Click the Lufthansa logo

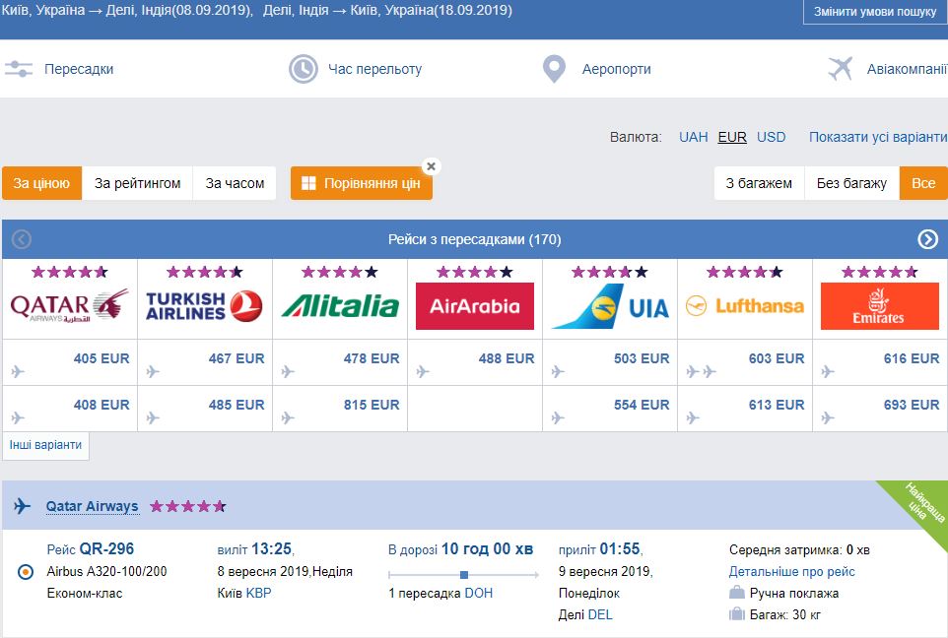pyautogui.click(x=745, y=305)
